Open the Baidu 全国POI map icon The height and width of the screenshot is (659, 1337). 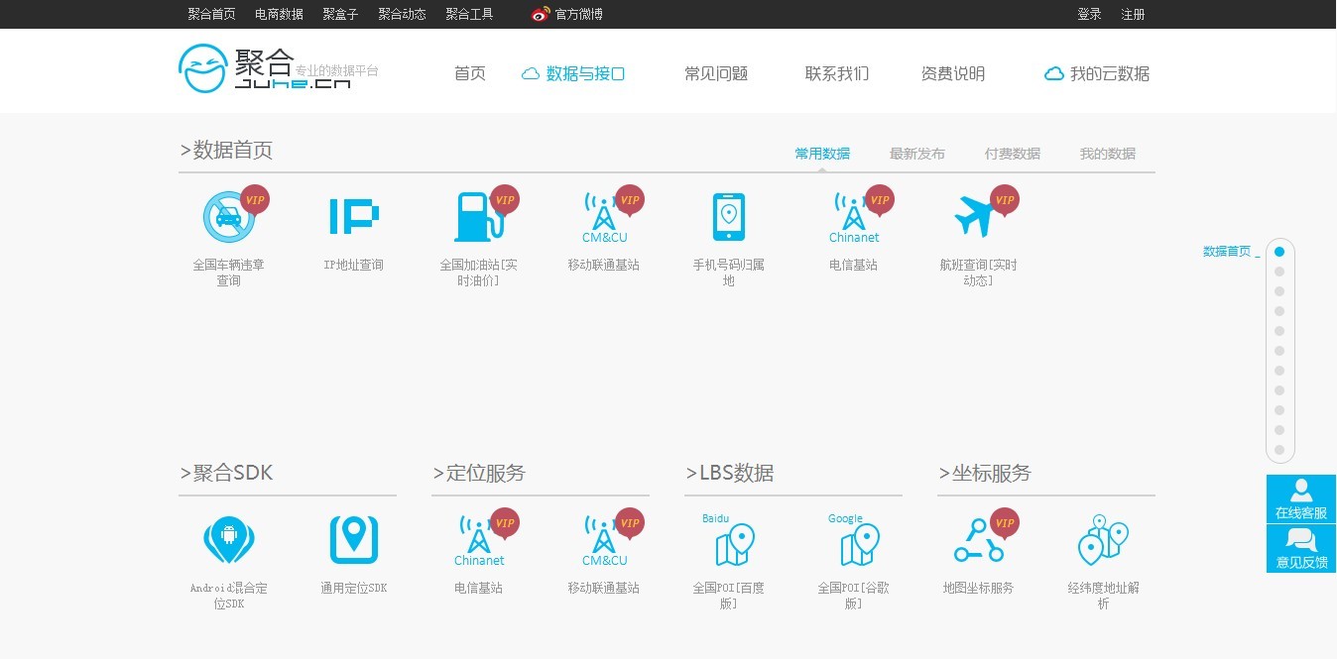(732, 542)
